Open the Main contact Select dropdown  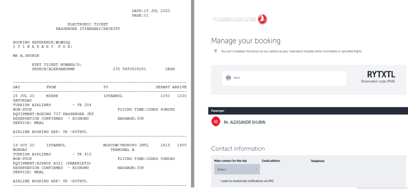237,169
